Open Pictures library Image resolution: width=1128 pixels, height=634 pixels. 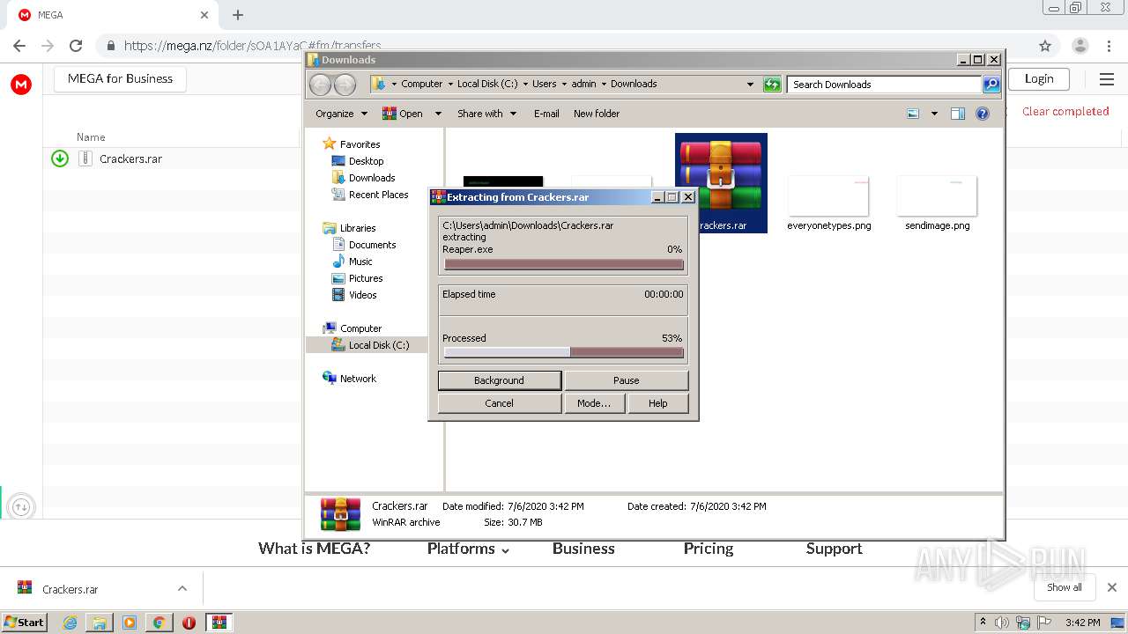pyautogui.click(x=357, y=278)
